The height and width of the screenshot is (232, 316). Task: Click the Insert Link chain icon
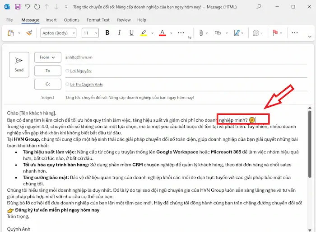[218, 33]
